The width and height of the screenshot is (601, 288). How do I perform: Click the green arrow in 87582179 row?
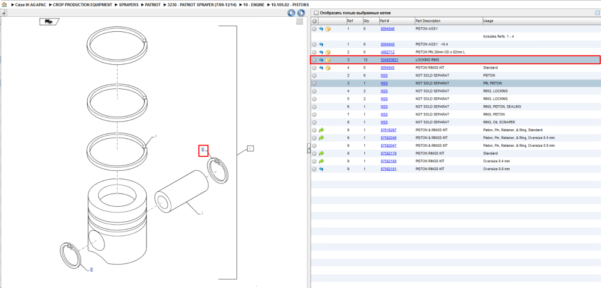[321, 153]
